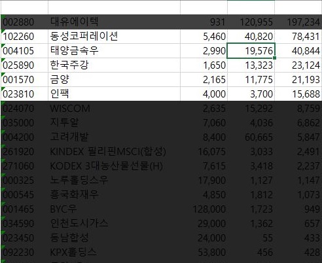The width and height of the screenshot is (322, 263).
Task: Select value 2,165
Action: click(x=204, y=80)
